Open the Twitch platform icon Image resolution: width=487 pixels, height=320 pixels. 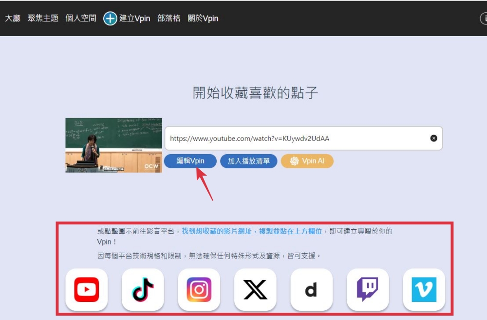click(x=368, y=289)
